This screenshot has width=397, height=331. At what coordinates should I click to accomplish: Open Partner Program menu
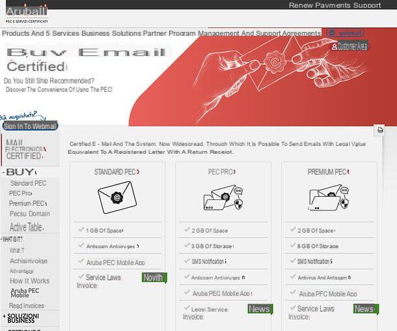pyautogui.click(x=170, y=33)
